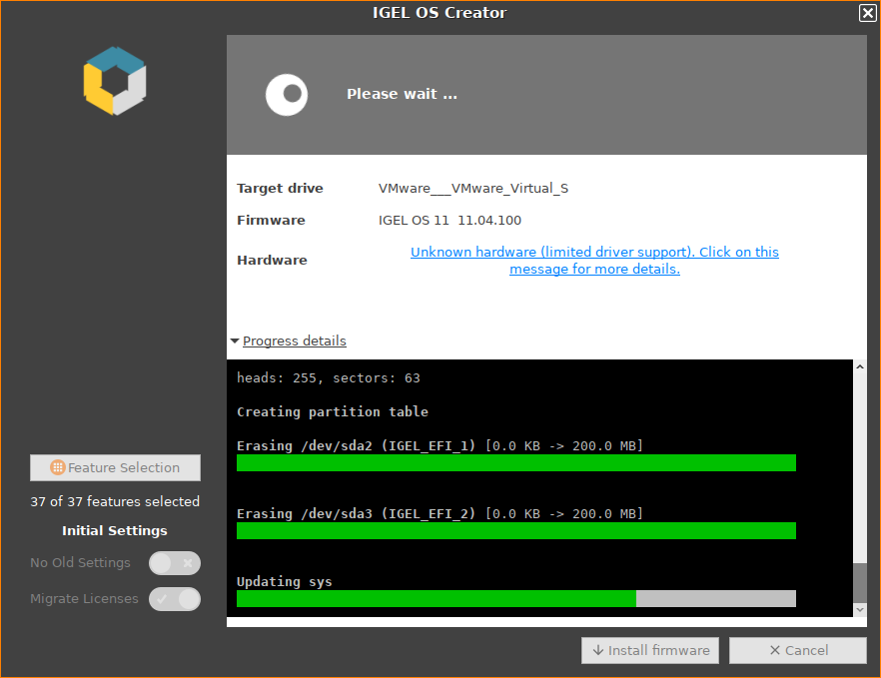This screenshot has width=881, height=678.
Task: Click the Updating sys progress bar
Action: (516, 598)
